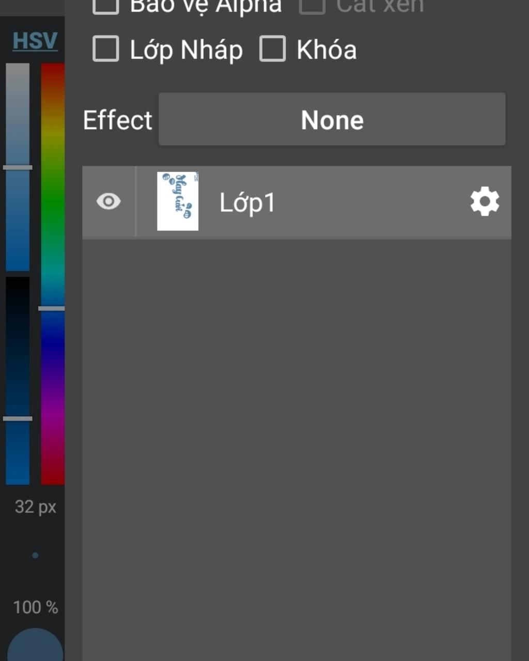Tick the Lớp Nháp checkbox

pos(105,49)
